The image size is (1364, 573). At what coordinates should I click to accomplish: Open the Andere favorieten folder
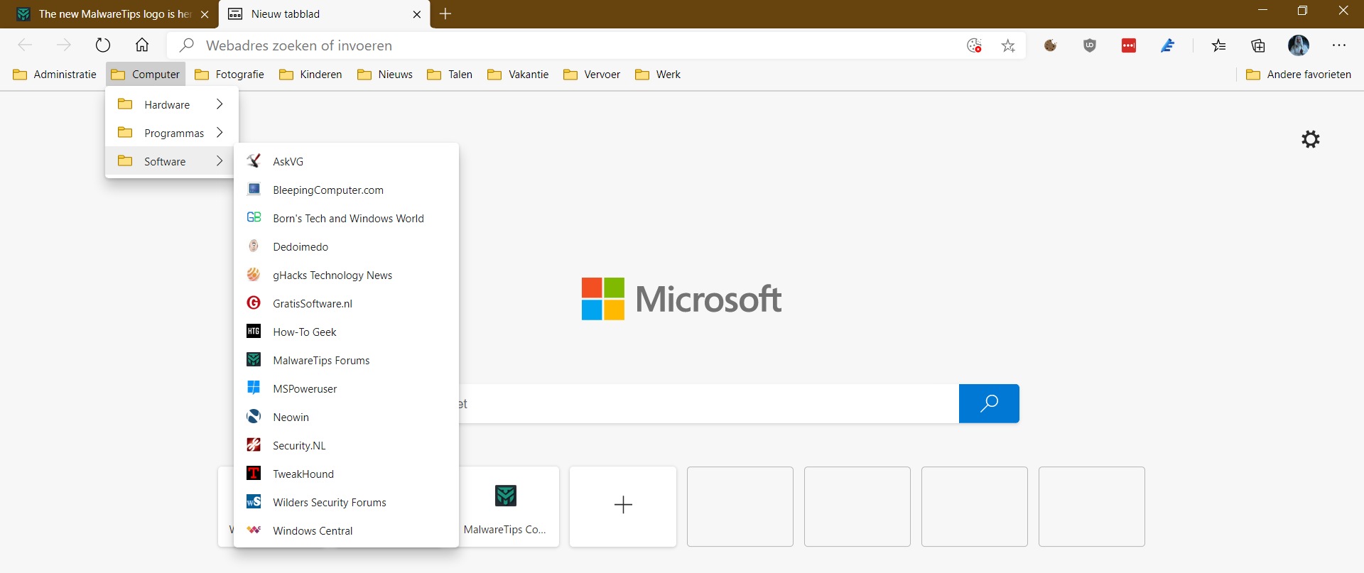(x=1299, y=75)
